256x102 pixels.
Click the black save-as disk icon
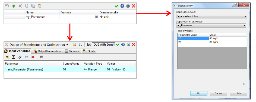(89, 44)
